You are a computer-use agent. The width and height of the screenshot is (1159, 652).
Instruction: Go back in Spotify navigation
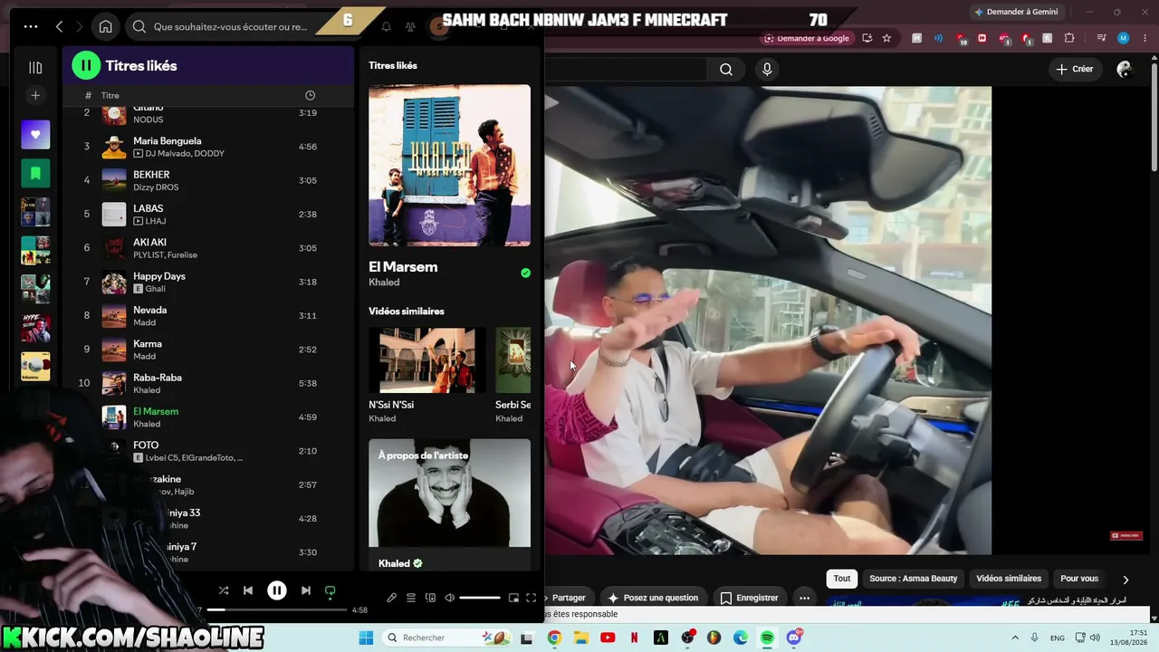click(60, 27)
